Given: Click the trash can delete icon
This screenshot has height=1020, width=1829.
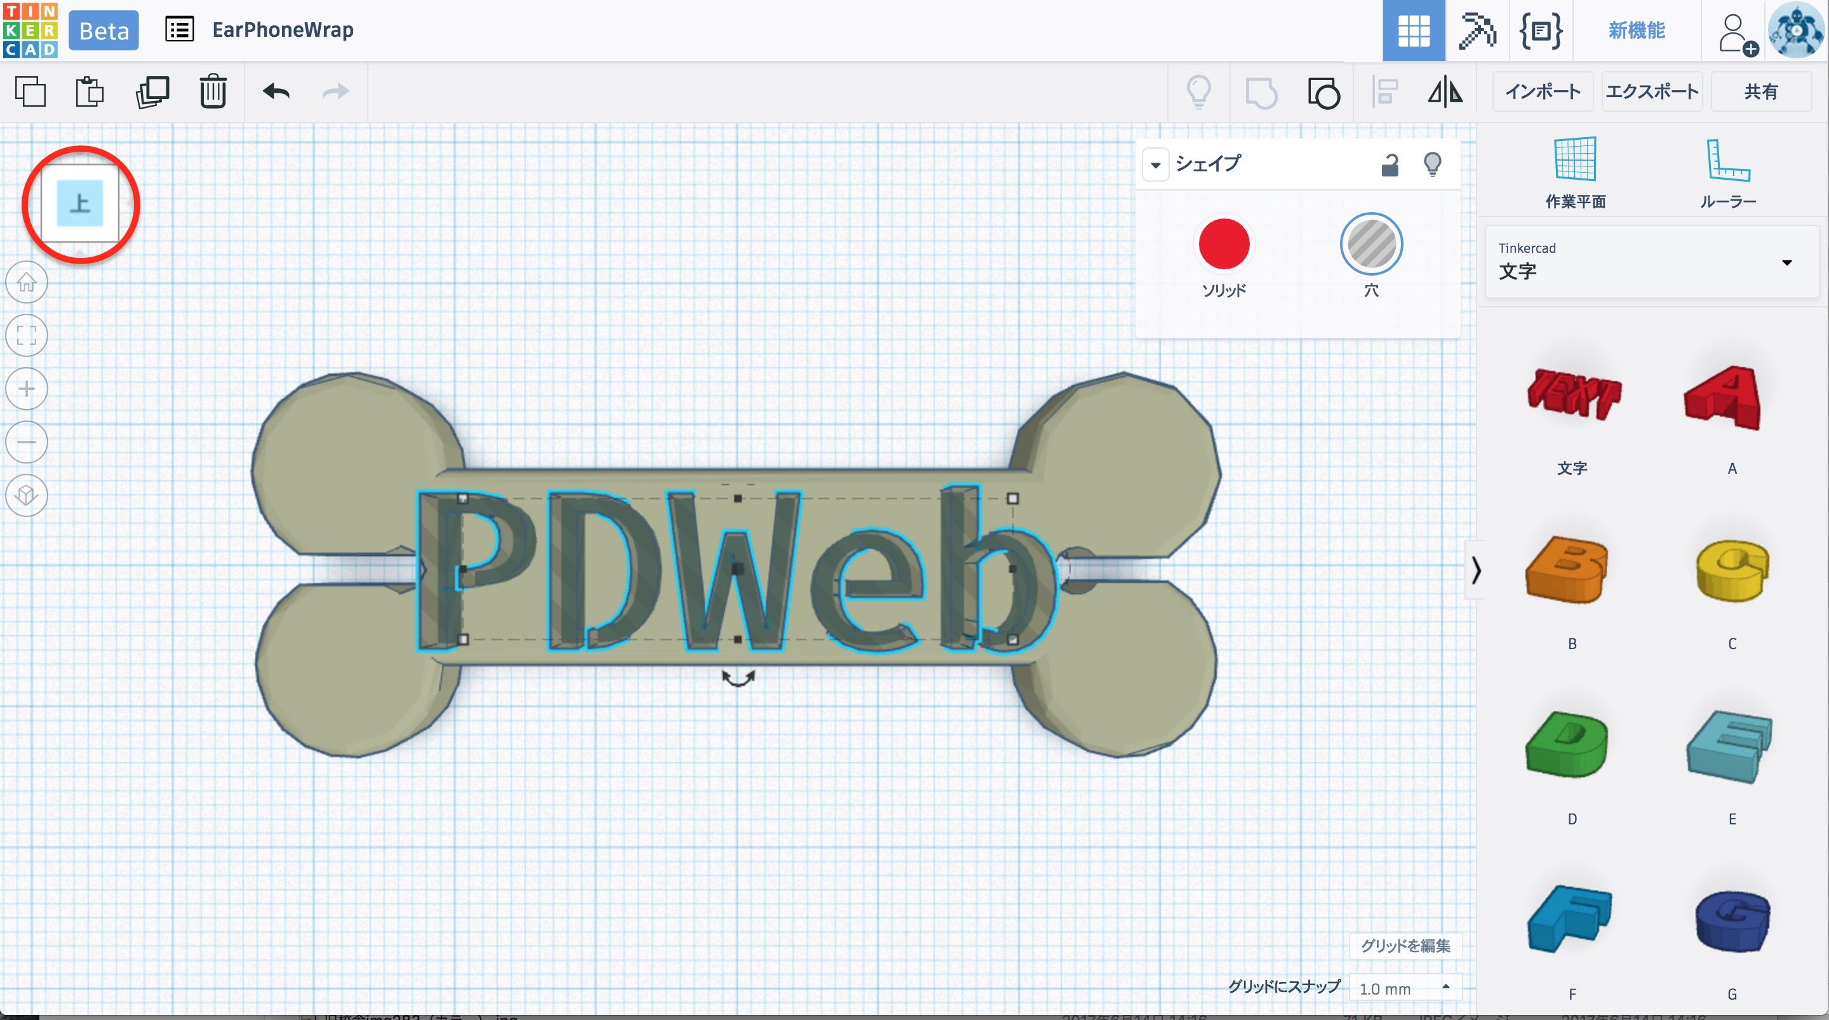Looking at the screenshot, I should click(x=212, y=91).
